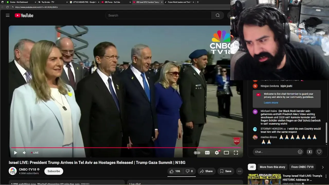The height and width of the screenshot is (185, 329).
Task: Switch to theater mode
Action: (x=226, y=153)
